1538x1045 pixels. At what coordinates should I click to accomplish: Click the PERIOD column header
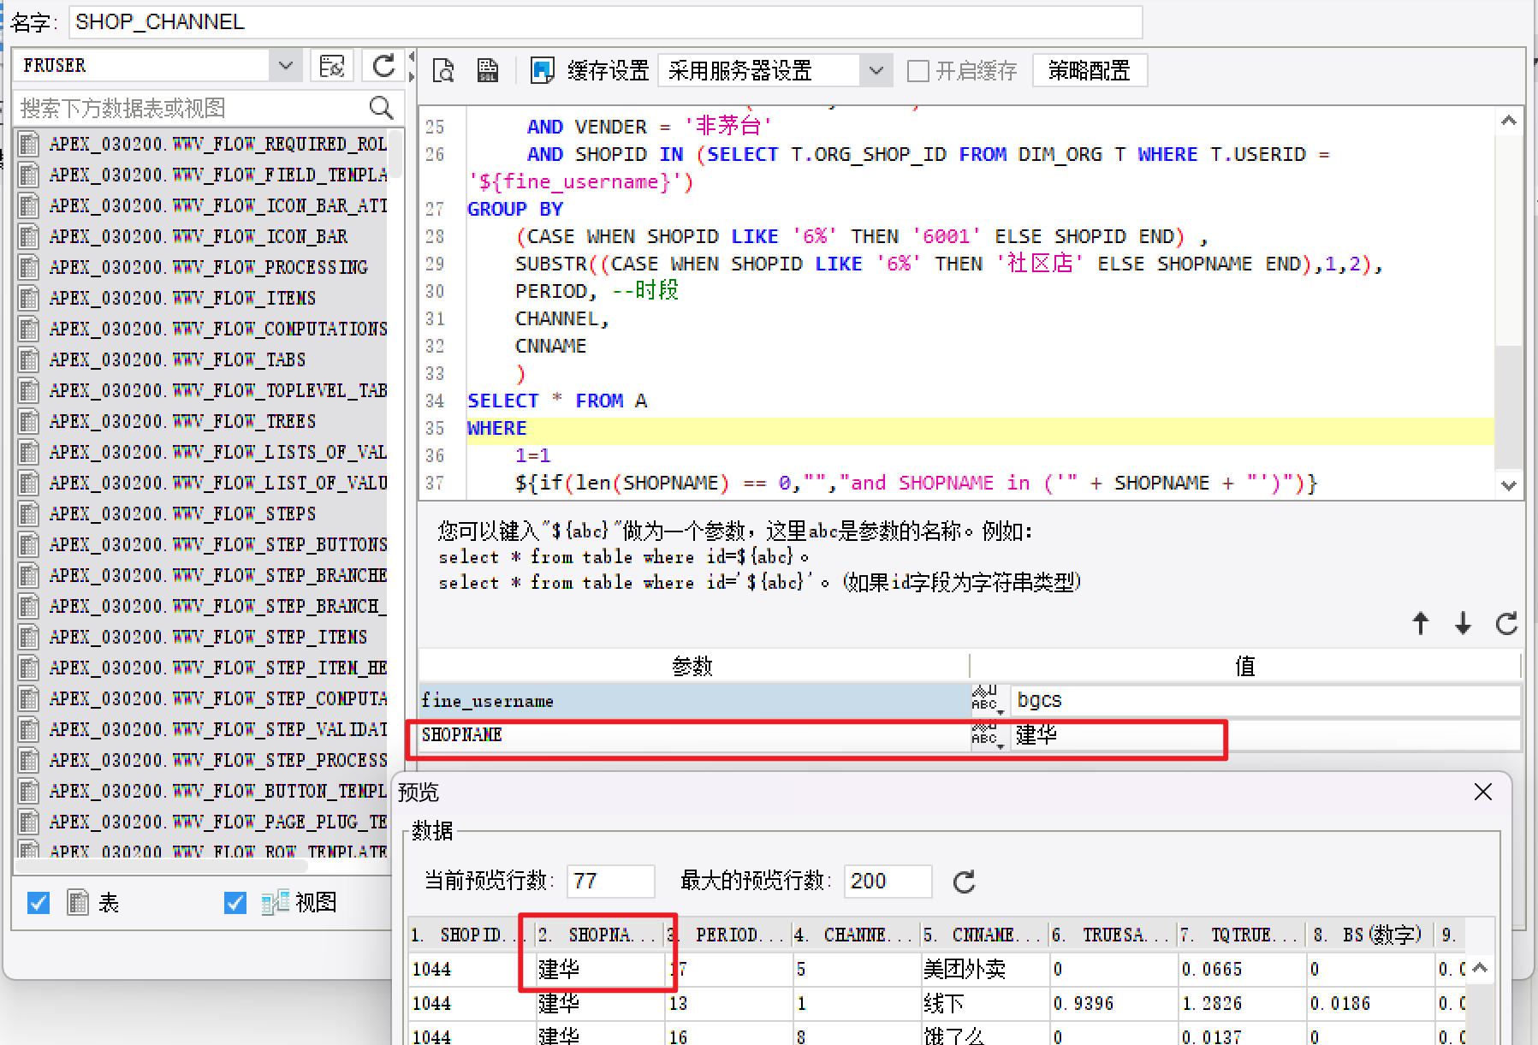click(x=728, y=935)
